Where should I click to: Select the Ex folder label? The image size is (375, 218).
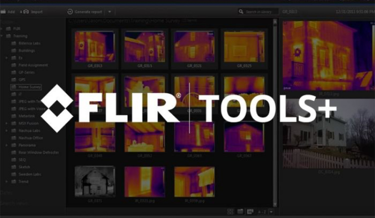[x=20, y=58]
